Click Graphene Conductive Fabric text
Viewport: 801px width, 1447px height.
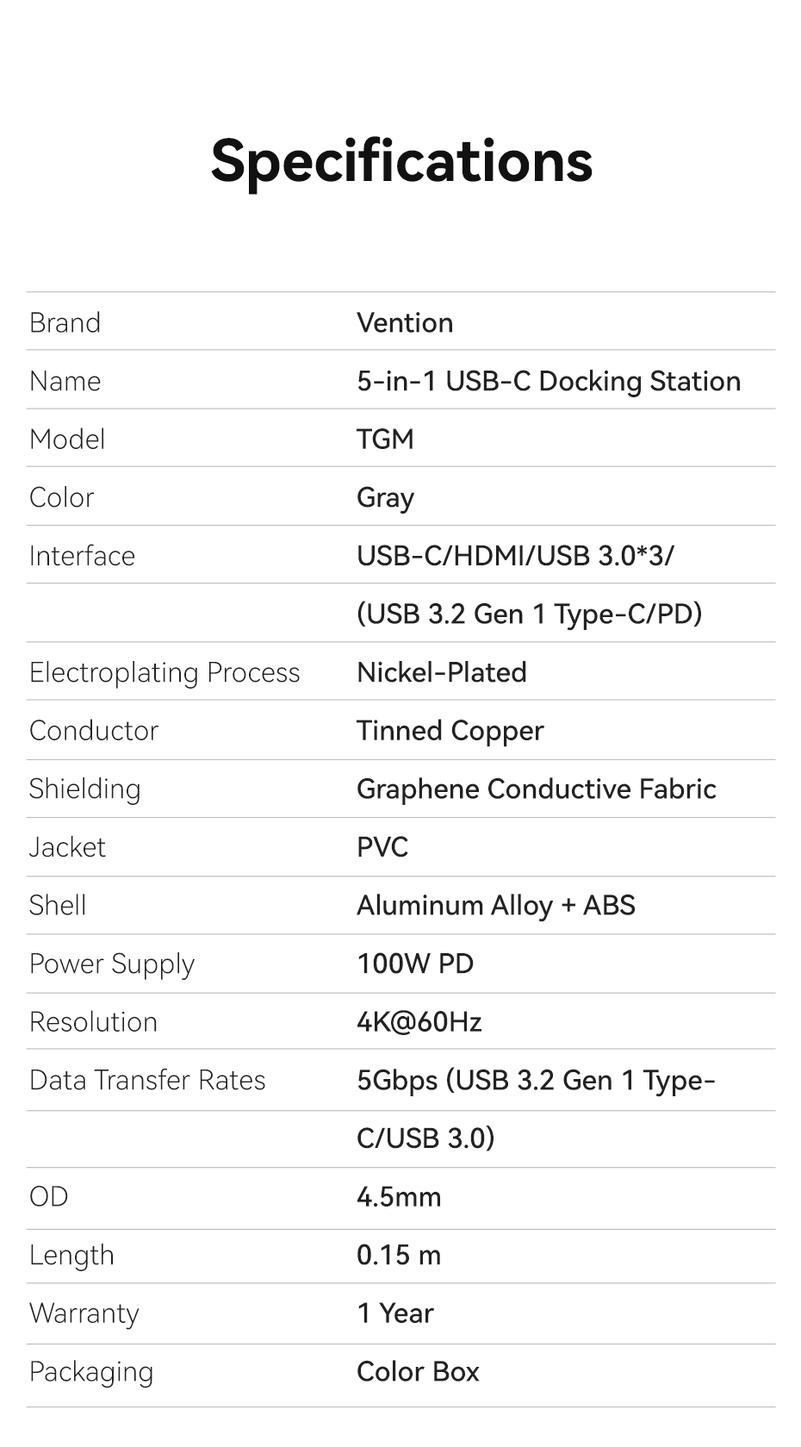536,789
